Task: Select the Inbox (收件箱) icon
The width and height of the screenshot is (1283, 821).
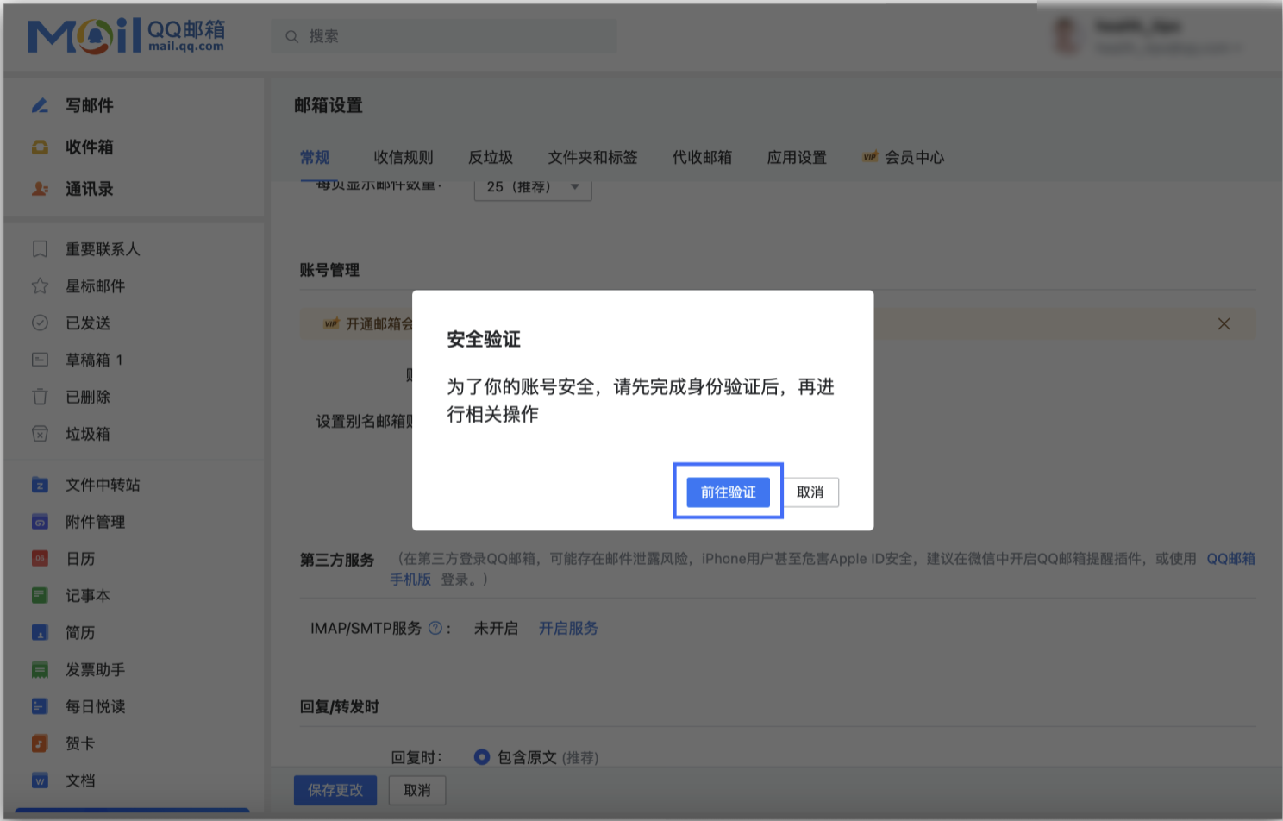Action: point(40,147)
